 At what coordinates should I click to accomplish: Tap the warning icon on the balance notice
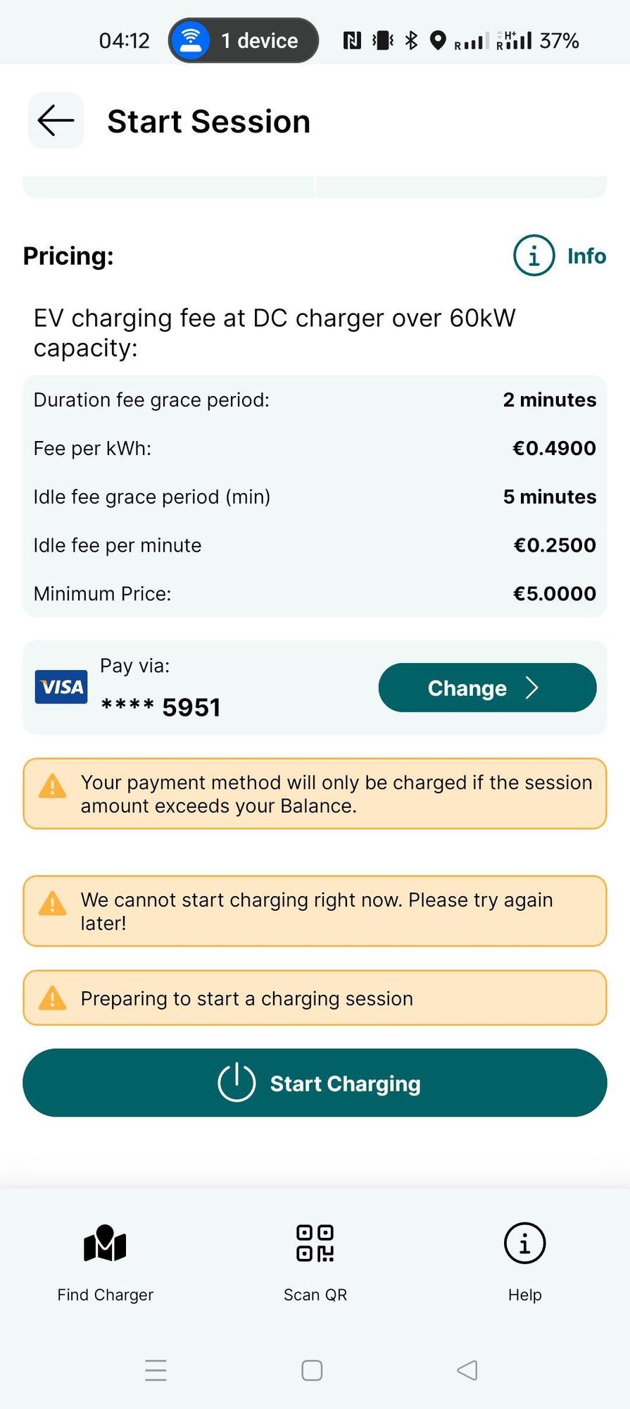coord(52,786)
